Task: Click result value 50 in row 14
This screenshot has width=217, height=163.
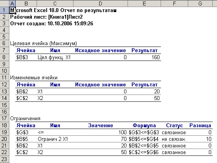Action: tap(157, 98)
